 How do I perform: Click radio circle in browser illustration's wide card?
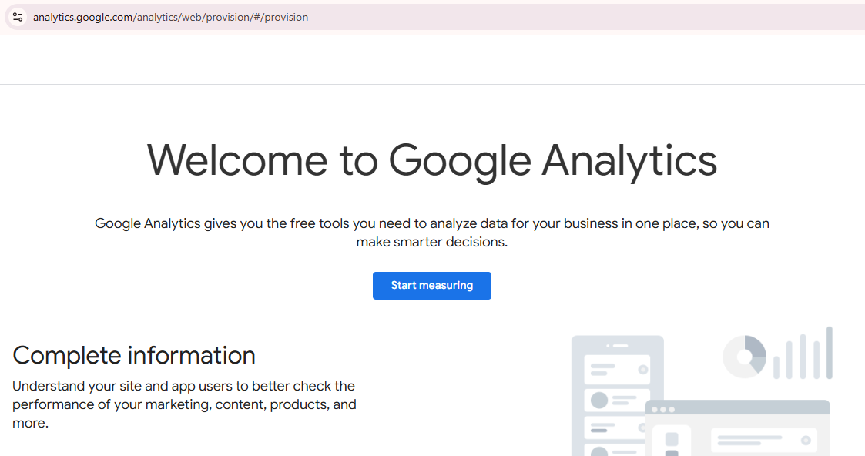click(x=806, y=440)
